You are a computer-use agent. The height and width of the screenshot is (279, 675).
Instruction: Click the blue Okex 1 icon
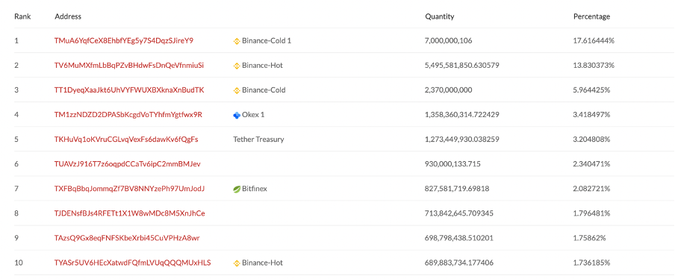(237, 115)
